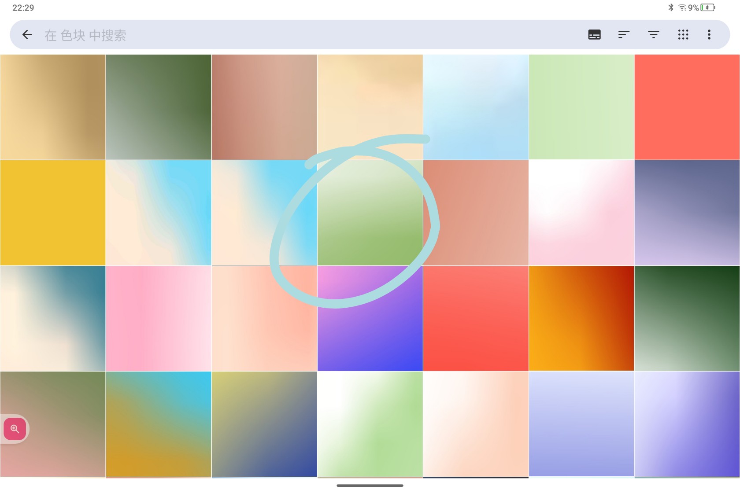Open the periwinkle blue vertical gradient thumbnail
Viewport: 740px width, 493px height.
581,424
